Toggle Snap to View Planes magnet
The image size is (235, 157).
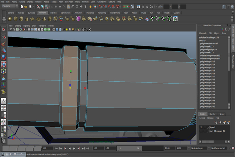(x=114, y=6)
